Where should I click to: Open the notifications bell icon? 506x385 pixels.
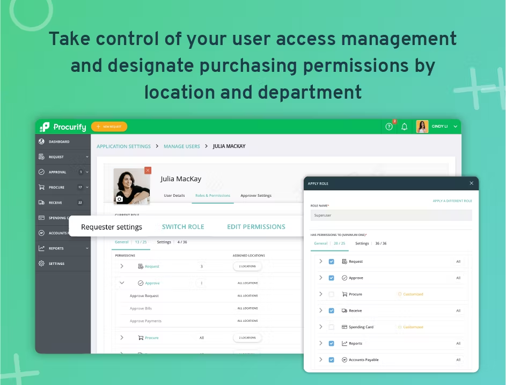click(x=404, y=127)
